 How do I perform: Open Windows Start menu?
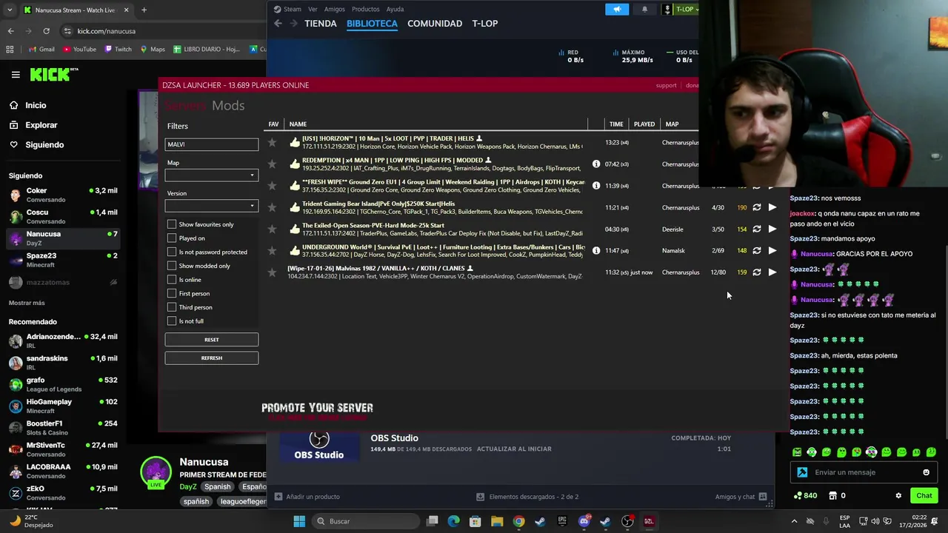299,521
